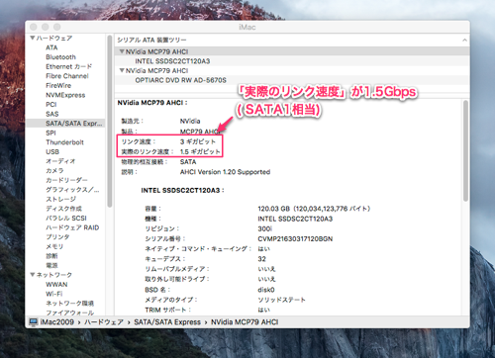Select ハードウェア RAID in the sidebar
495x358 pixels.
[x=72, y=227]
